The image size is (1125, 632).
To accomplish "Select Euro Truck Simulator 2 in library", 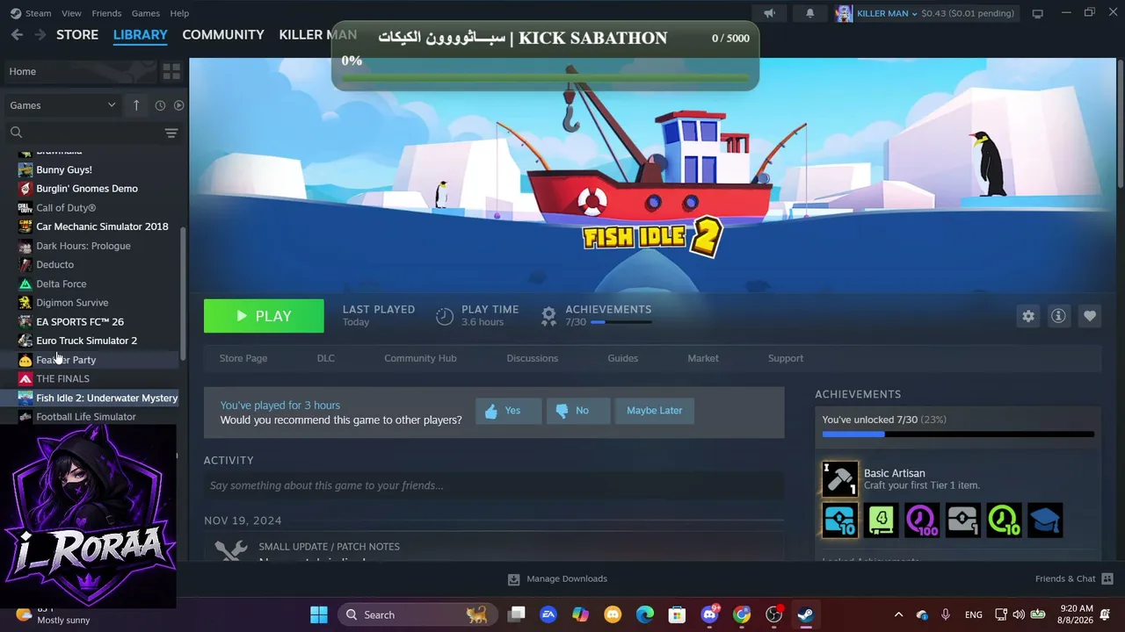I will 86,341.
